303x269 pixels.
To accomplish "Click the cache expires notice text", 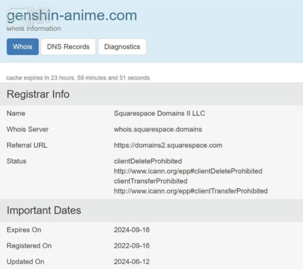I will (x=78, y=78).
